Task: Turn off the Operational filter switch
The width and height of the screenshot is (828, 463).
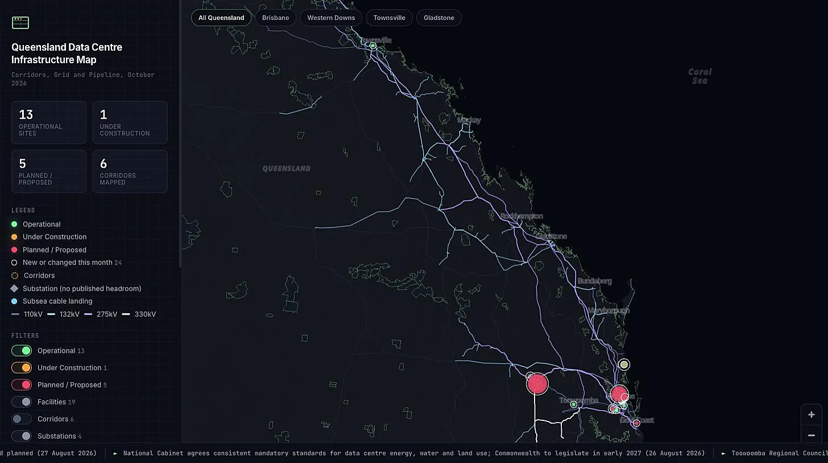Action: pyautogui.click(x=22, y=350)
